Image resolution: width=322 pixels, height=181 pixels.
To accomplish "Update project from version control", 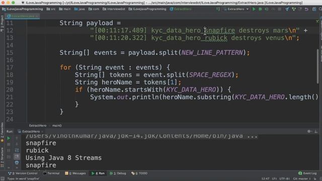I will (287, 9).
